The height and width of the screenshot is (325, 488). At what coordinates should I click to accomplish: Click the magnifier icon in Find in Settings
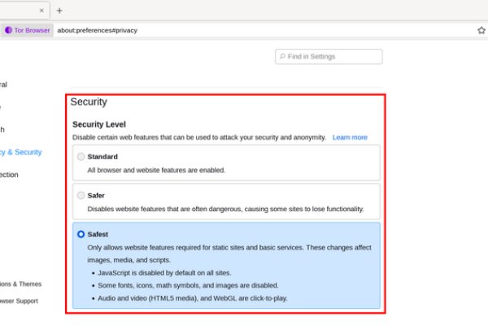282,57
